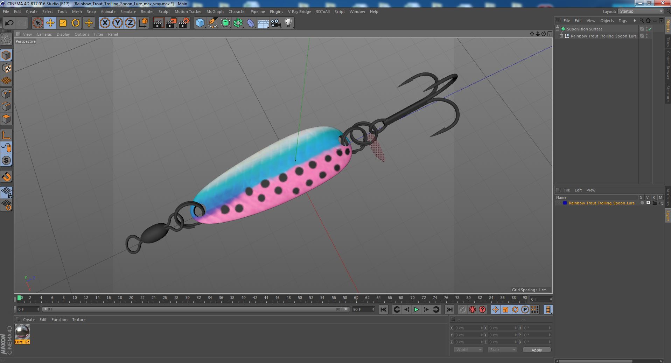The width and height of the screenshot is (671, 363).
Task: Open the V-Ray Bridge menu
Action: tap(299, 12)
